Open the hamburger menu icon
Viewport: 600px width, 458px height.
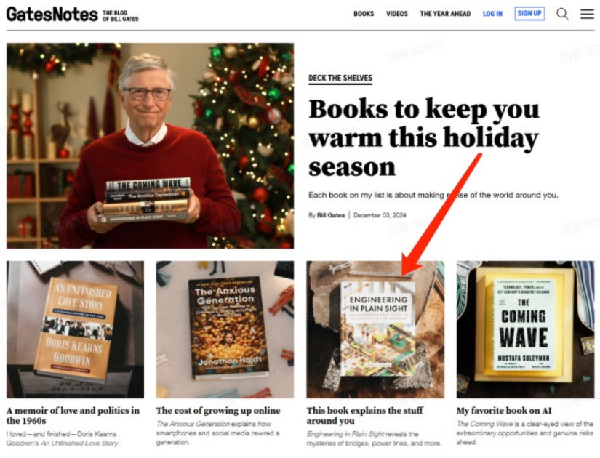587,14
